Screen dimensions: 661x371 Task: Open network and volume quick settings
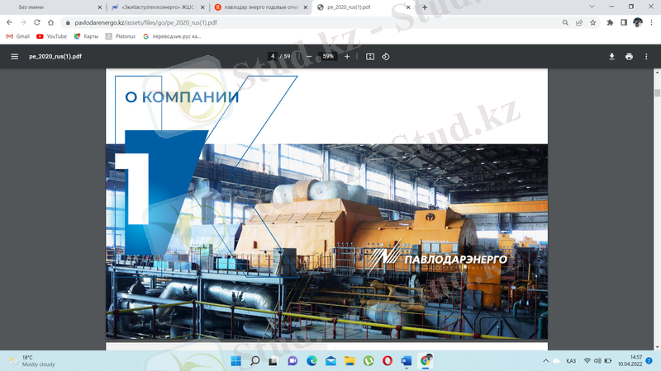(x=597, y=361)
